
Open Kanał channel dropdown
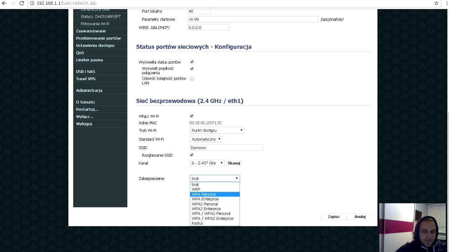[207, 163]
